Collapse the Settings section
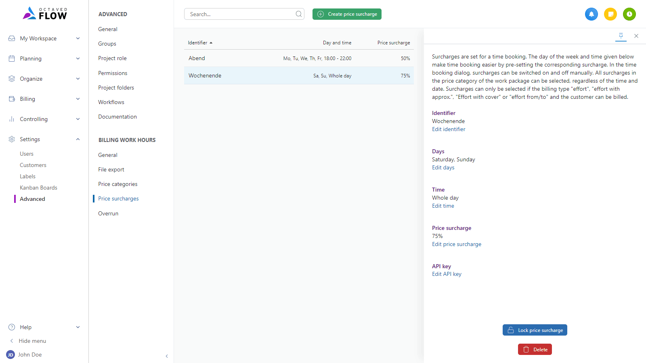This screenshot has width=646, height=363. click(x=78, y=139)
